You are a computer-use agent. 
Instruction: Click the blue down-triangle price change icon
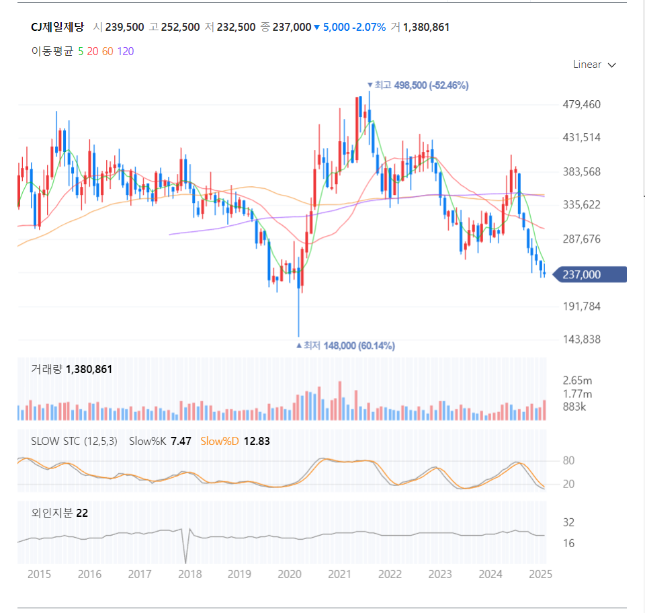click(316, 28)
